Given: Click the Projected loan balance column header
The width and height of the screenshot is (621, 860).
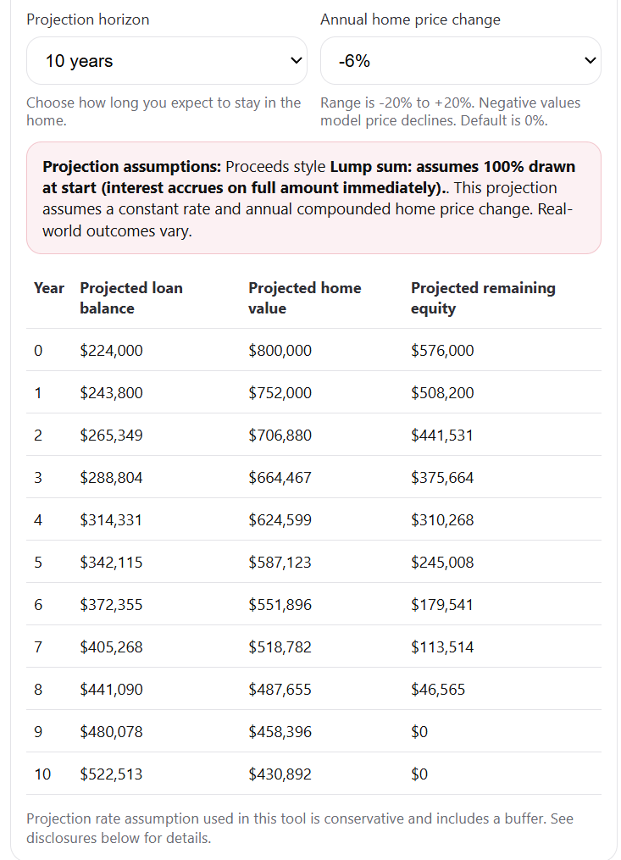Looking at the screenshot, I should [x=130, y=298].
